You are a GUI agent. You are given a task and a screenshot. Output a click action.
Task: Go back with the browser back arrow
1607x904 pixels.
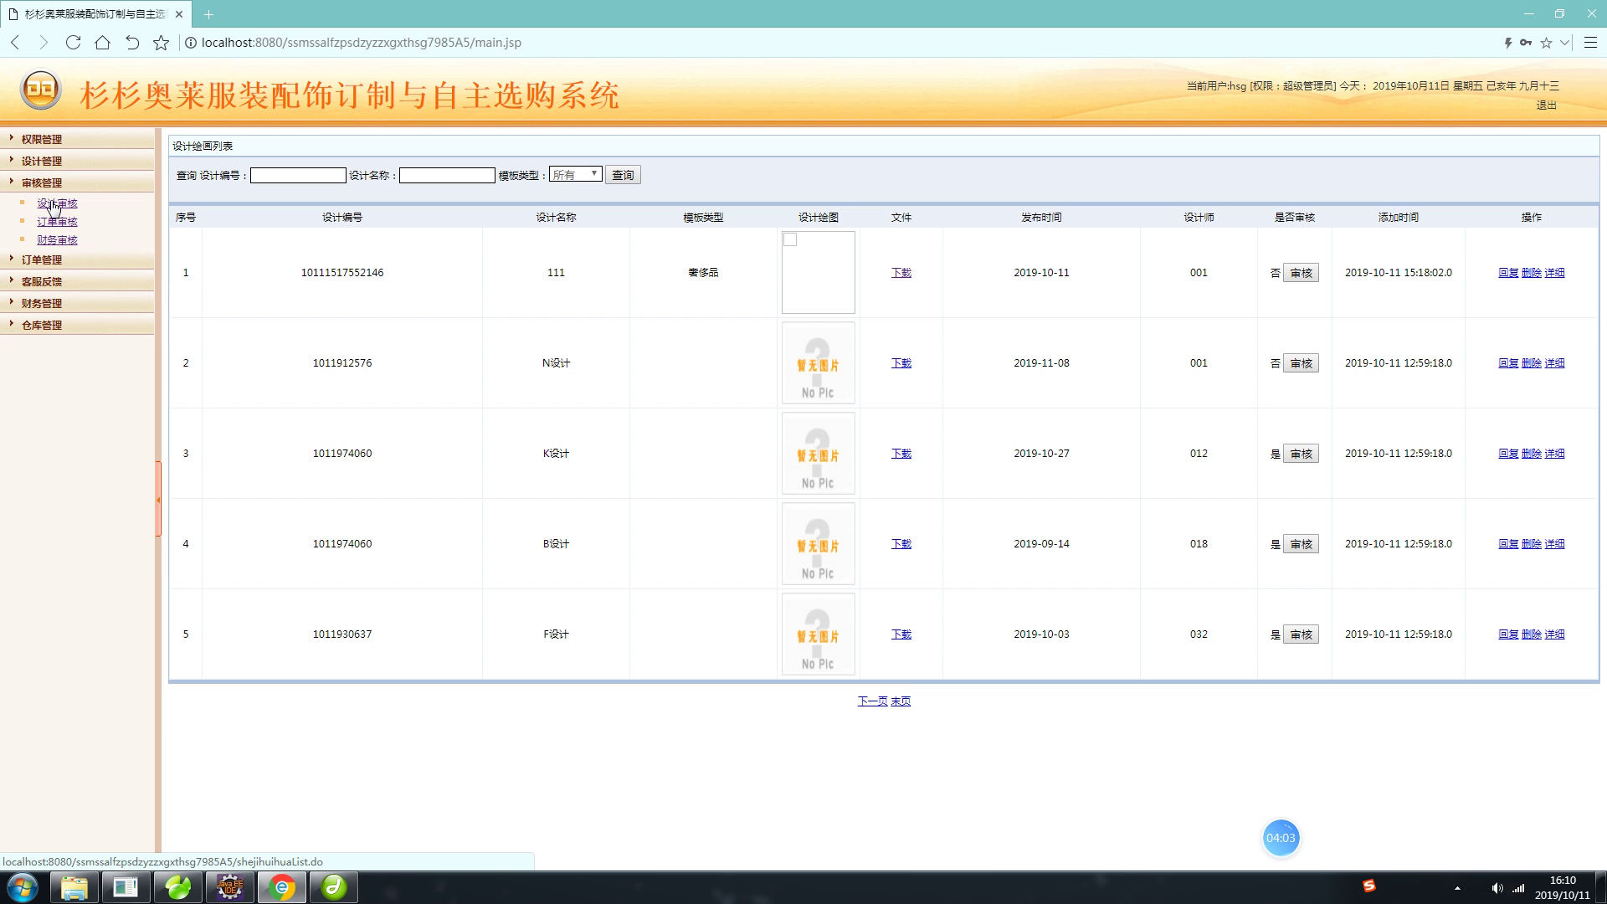tap(15, 43)
